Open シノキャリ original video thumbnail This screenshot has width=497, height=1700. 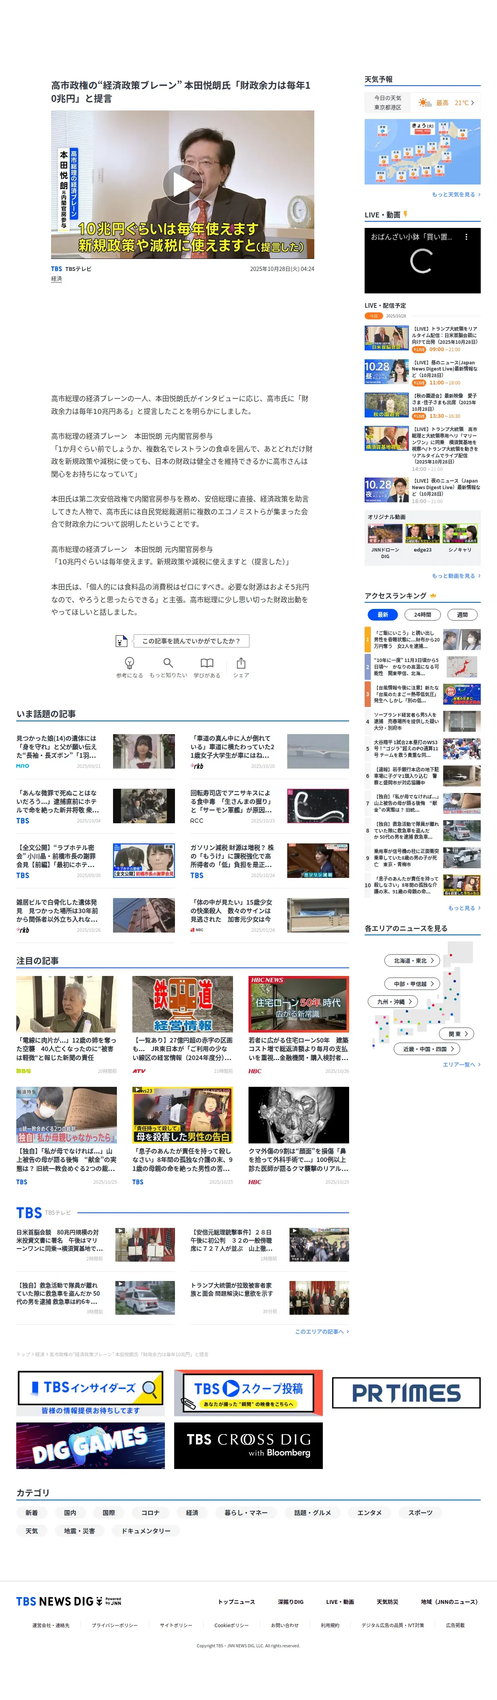pyautogui.click(x=459, y=534)
